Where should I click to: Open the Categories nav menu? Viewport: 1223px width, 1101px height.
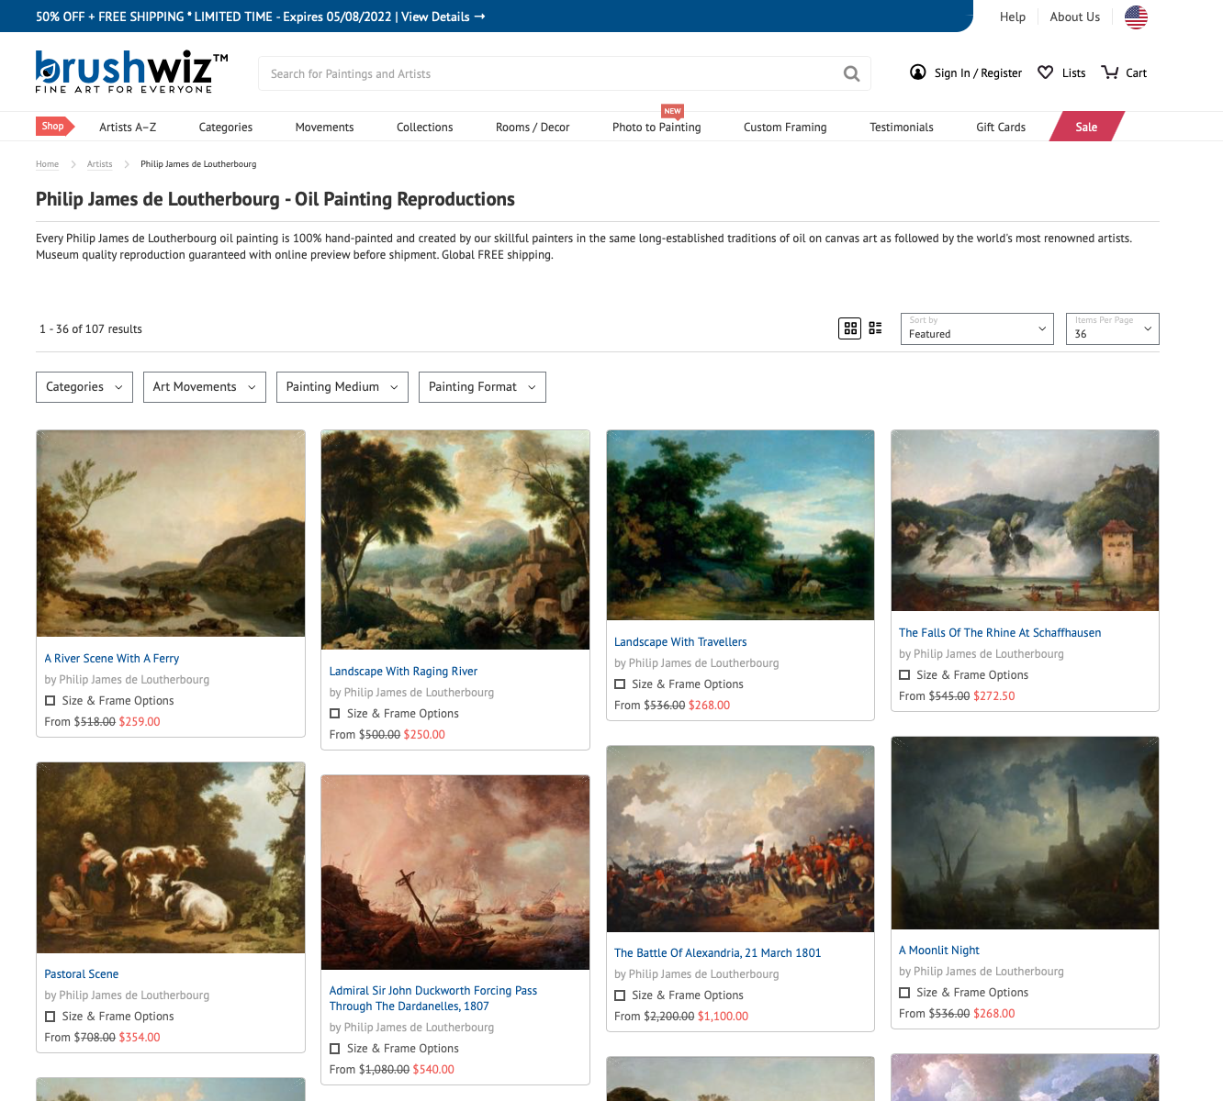(226, 128)
